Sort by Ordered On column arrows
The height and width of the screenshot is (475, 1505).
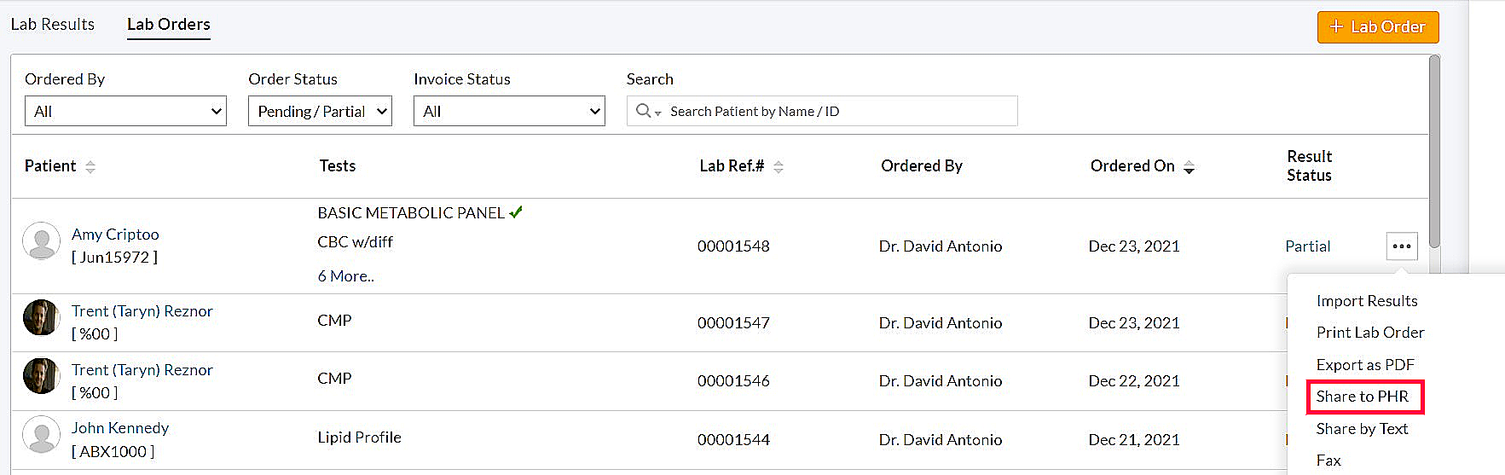[1189, 167]
